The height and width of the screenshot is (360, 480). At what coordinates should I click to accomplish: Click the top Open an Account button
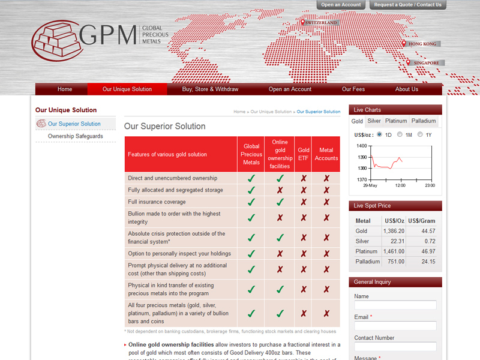click(x=341, y=5)
